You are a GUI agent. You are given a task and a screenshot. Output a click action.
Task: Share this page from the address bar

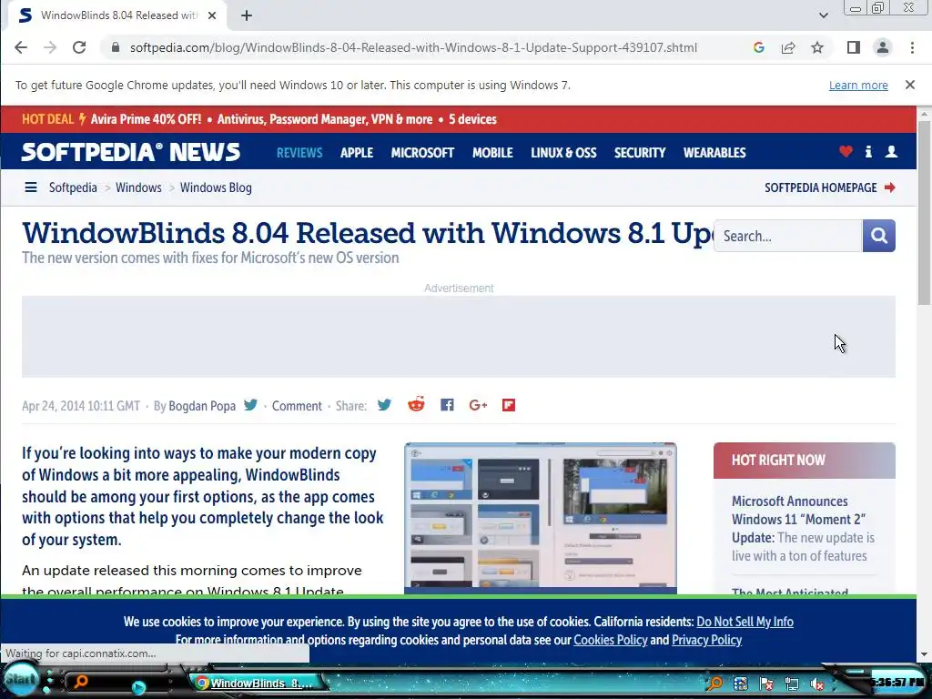click(x=788, y=47)
